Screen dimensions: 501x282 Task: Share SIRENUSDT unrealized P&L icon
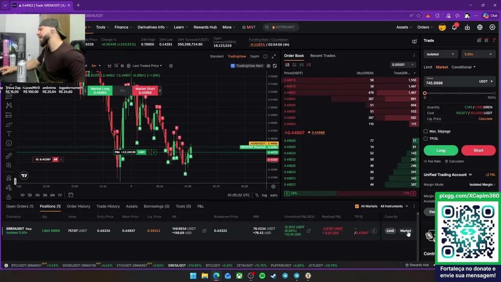point(308,231)
